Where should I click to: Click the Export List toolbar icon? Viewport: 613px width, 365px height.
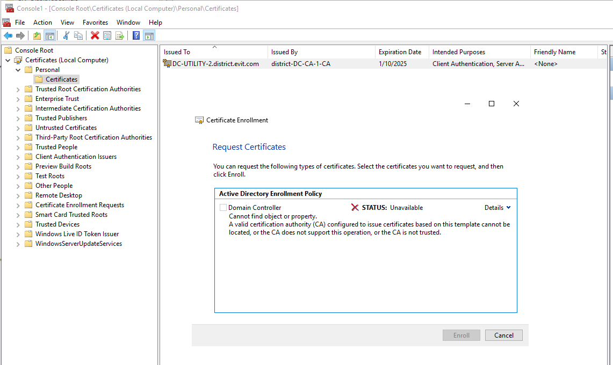click(120, 35)
